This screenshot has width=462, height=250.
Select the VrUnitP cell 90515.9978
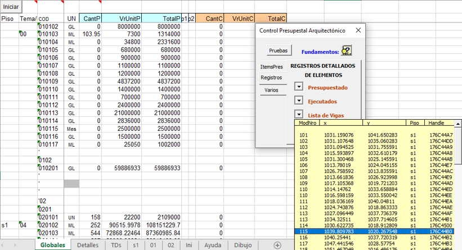(x=122, y=225)
